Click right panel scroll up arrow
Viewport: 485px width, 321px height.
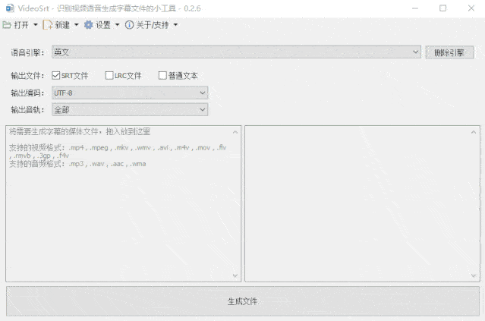[x=474, y=132]
